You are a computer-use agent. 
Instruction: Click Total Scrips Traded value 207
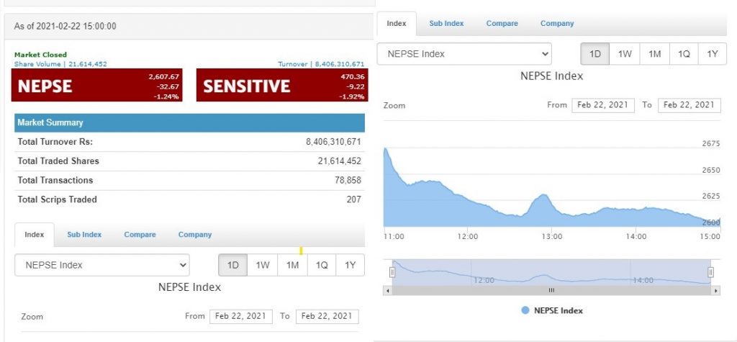[x=354, y=199]
